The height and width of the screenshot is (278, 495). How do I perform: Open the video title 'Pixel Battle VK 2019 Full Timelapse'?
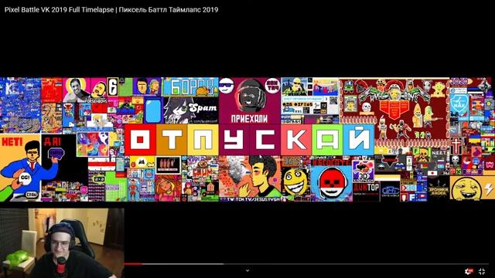tap(59, 10)
